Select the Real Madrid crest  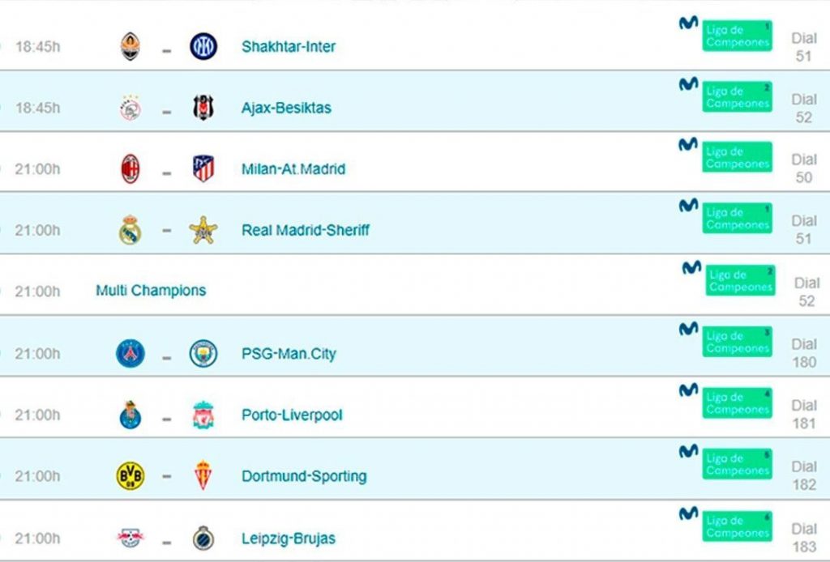pos(130,230)
